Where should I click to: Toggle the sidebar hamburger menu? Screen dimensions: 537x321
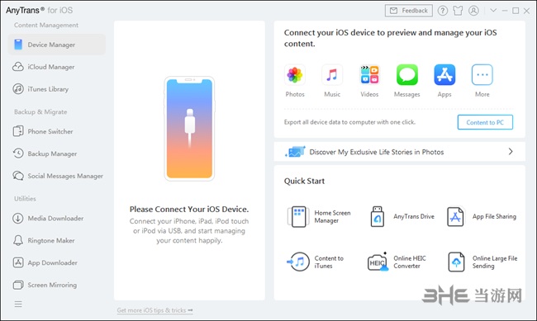(x=18, y=304)
